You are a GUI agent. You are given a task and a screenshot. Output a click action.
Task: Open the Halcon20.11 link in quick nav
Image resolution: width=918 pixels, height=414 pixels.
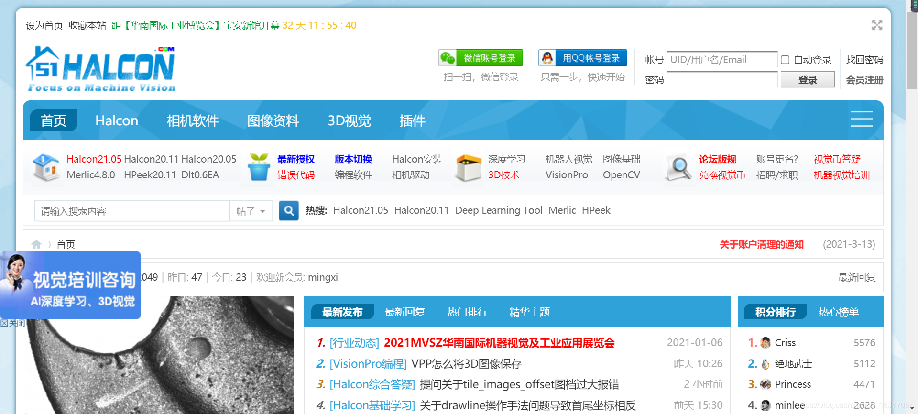pyautogui.click(x=151, y=159)
